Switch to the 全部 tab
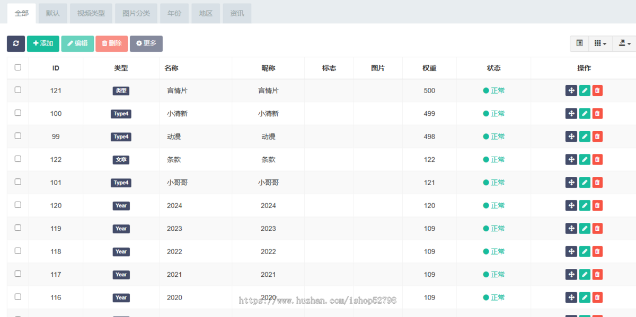Image resolution: width=636 pixels, height=317 pixels. [22, 13]
